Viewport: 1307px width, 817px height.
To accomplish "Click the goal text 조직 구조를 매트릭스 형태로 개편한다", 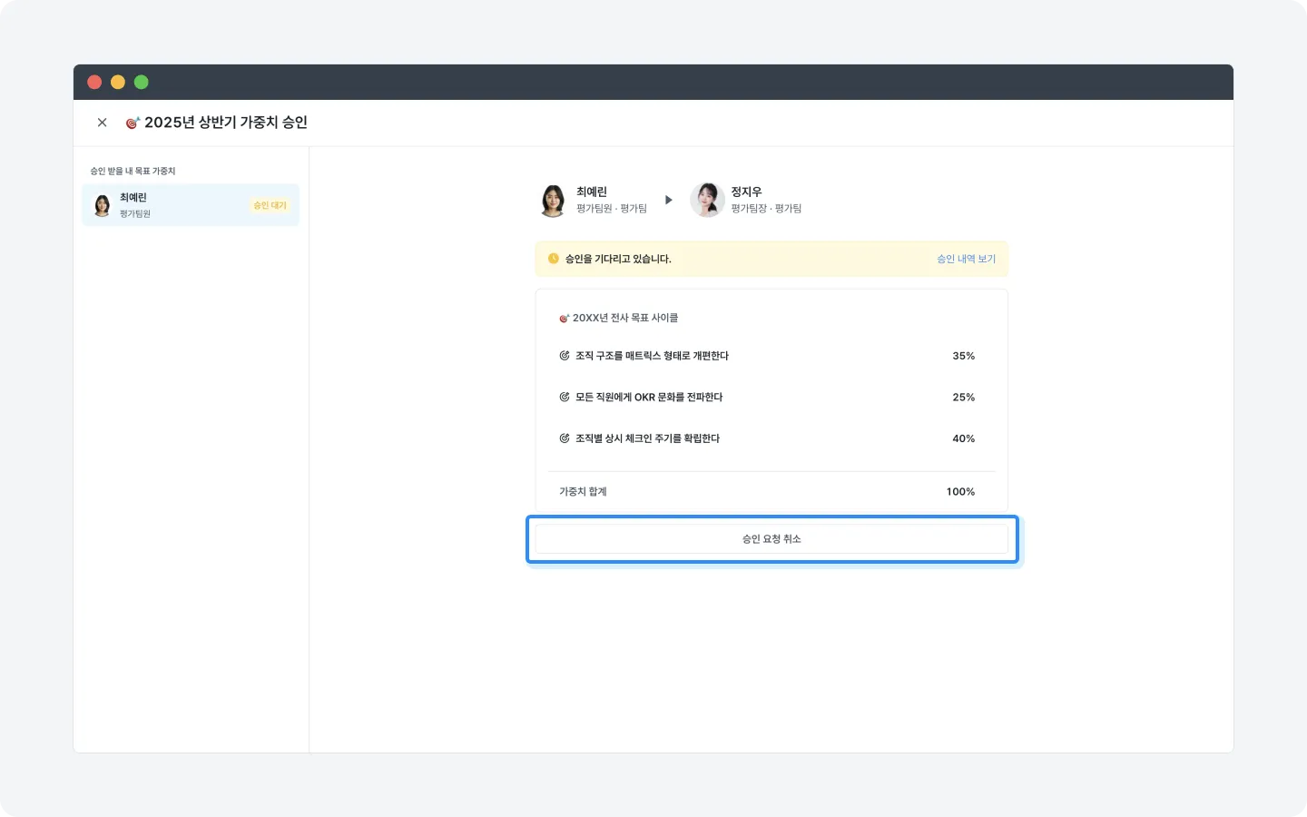I will click(x=652, y=356).
